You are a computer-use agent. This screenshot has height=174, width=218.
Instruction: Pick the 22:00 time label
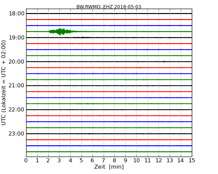(16, 110)
